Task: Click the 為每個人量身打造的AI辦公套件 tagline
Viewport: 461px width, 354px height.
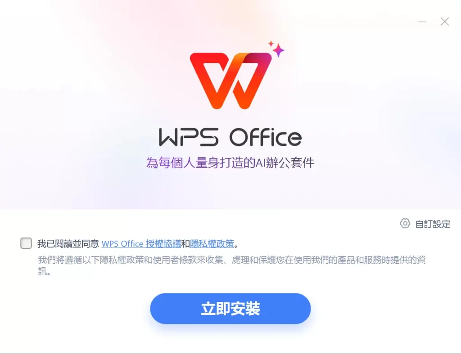Action: point(230,163)
